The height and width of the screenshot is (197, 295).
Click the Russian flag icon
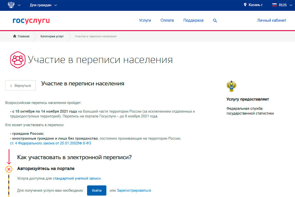tap(275, 5)
